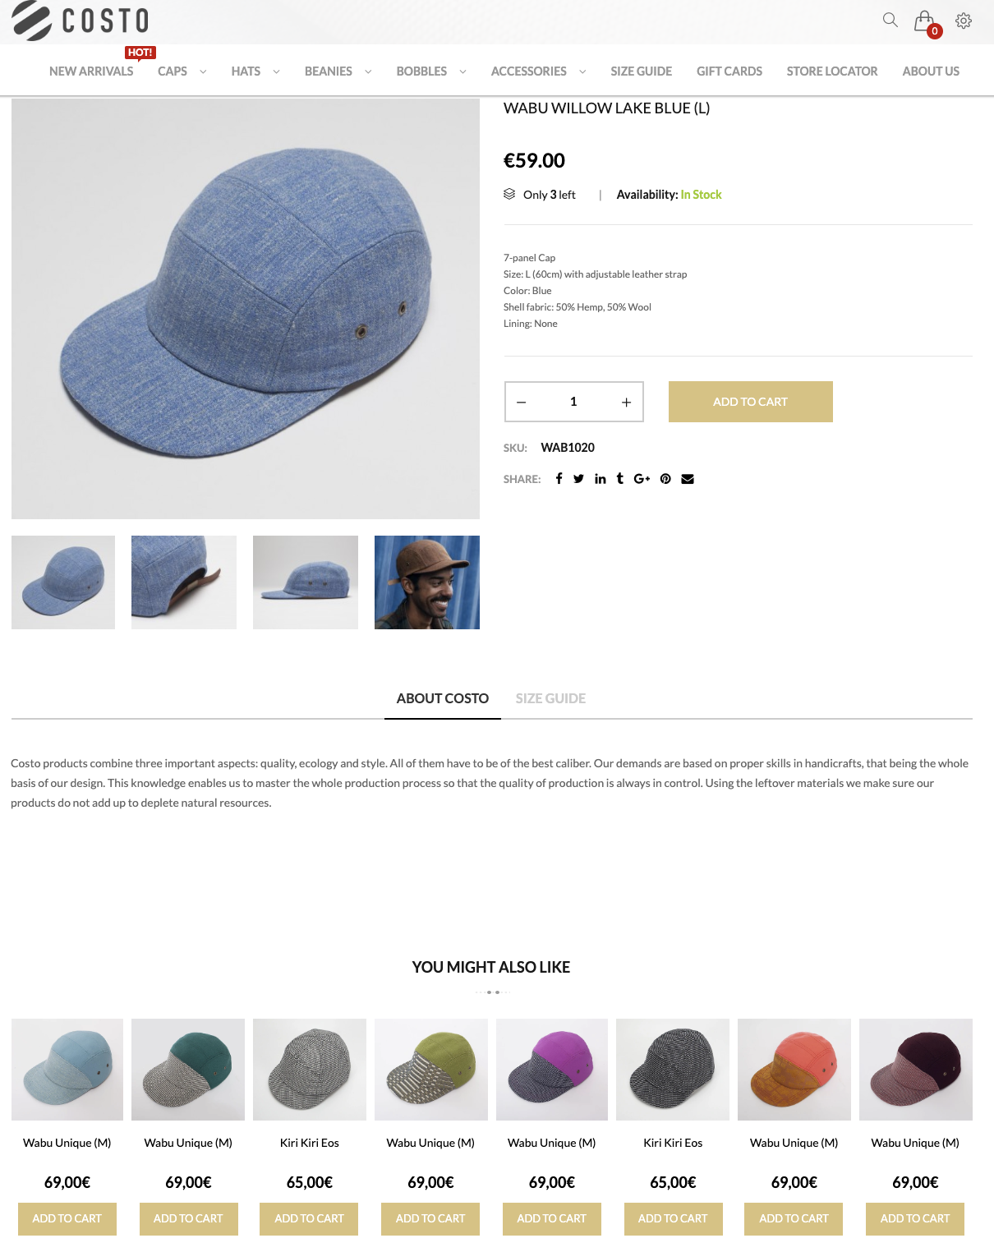This screenshot has height=1252, width=994.
Task: Increase quantity with plus button
Action: (x=626, y=402)
